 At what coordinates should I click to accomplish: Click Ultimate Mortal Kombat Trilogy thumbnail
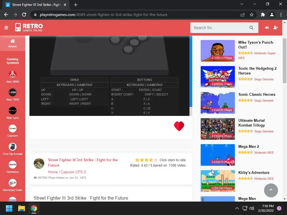pos(217,129)
